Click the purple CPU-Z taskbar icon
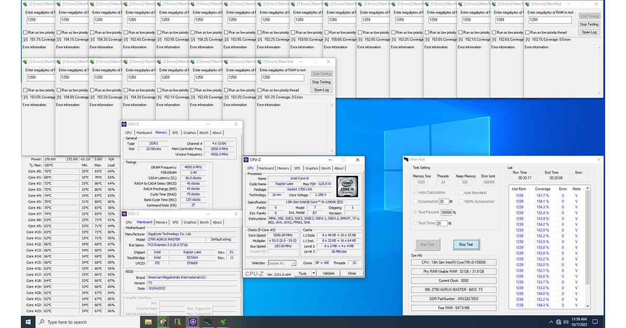The height and width of the screenshot is (328, 626). coord(193,322)
